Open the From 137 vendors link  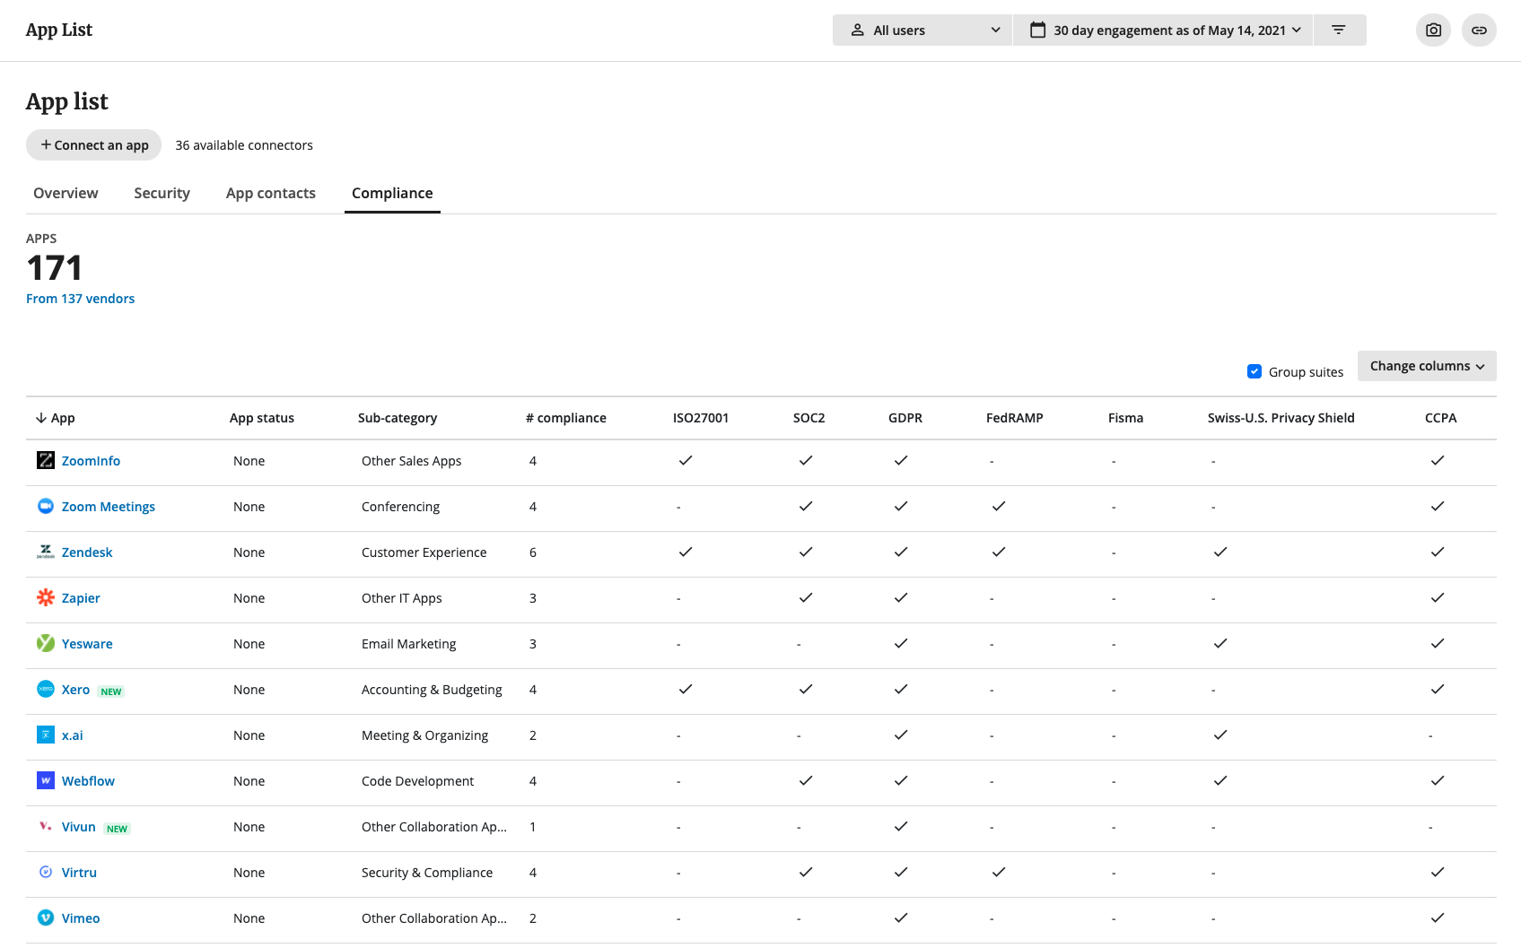[81, 299]
